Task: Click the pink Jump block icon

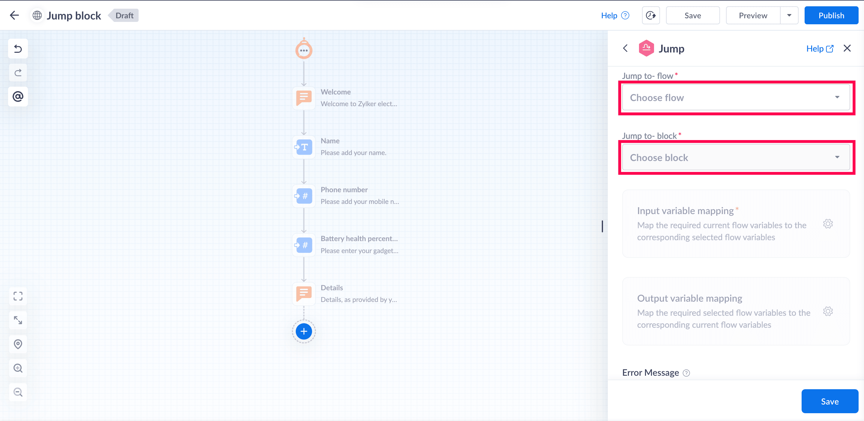Action: [x=646, y=49]
